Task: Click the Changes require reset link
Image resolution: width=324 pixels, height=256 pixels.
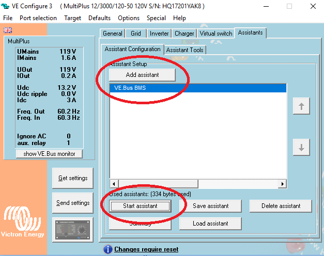Action: (146, 249)
